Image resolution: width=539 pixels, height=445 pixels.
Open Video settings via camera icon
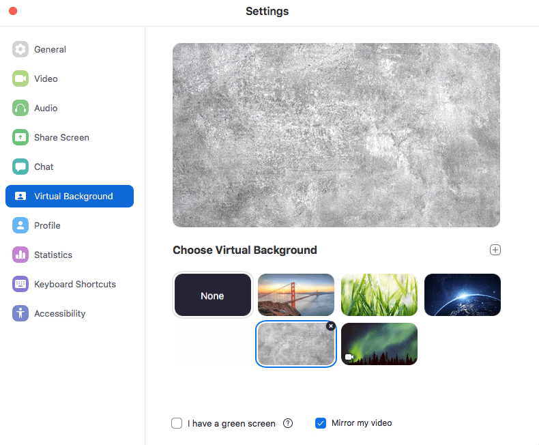pos(20,78)
